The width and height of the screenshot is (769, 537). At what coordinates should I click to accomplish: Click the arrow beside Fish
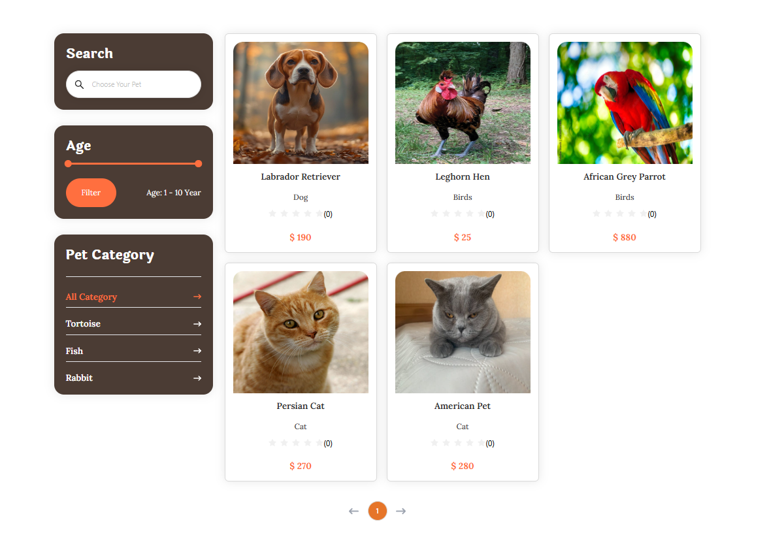pyautogui.click(x=197, y=351)
